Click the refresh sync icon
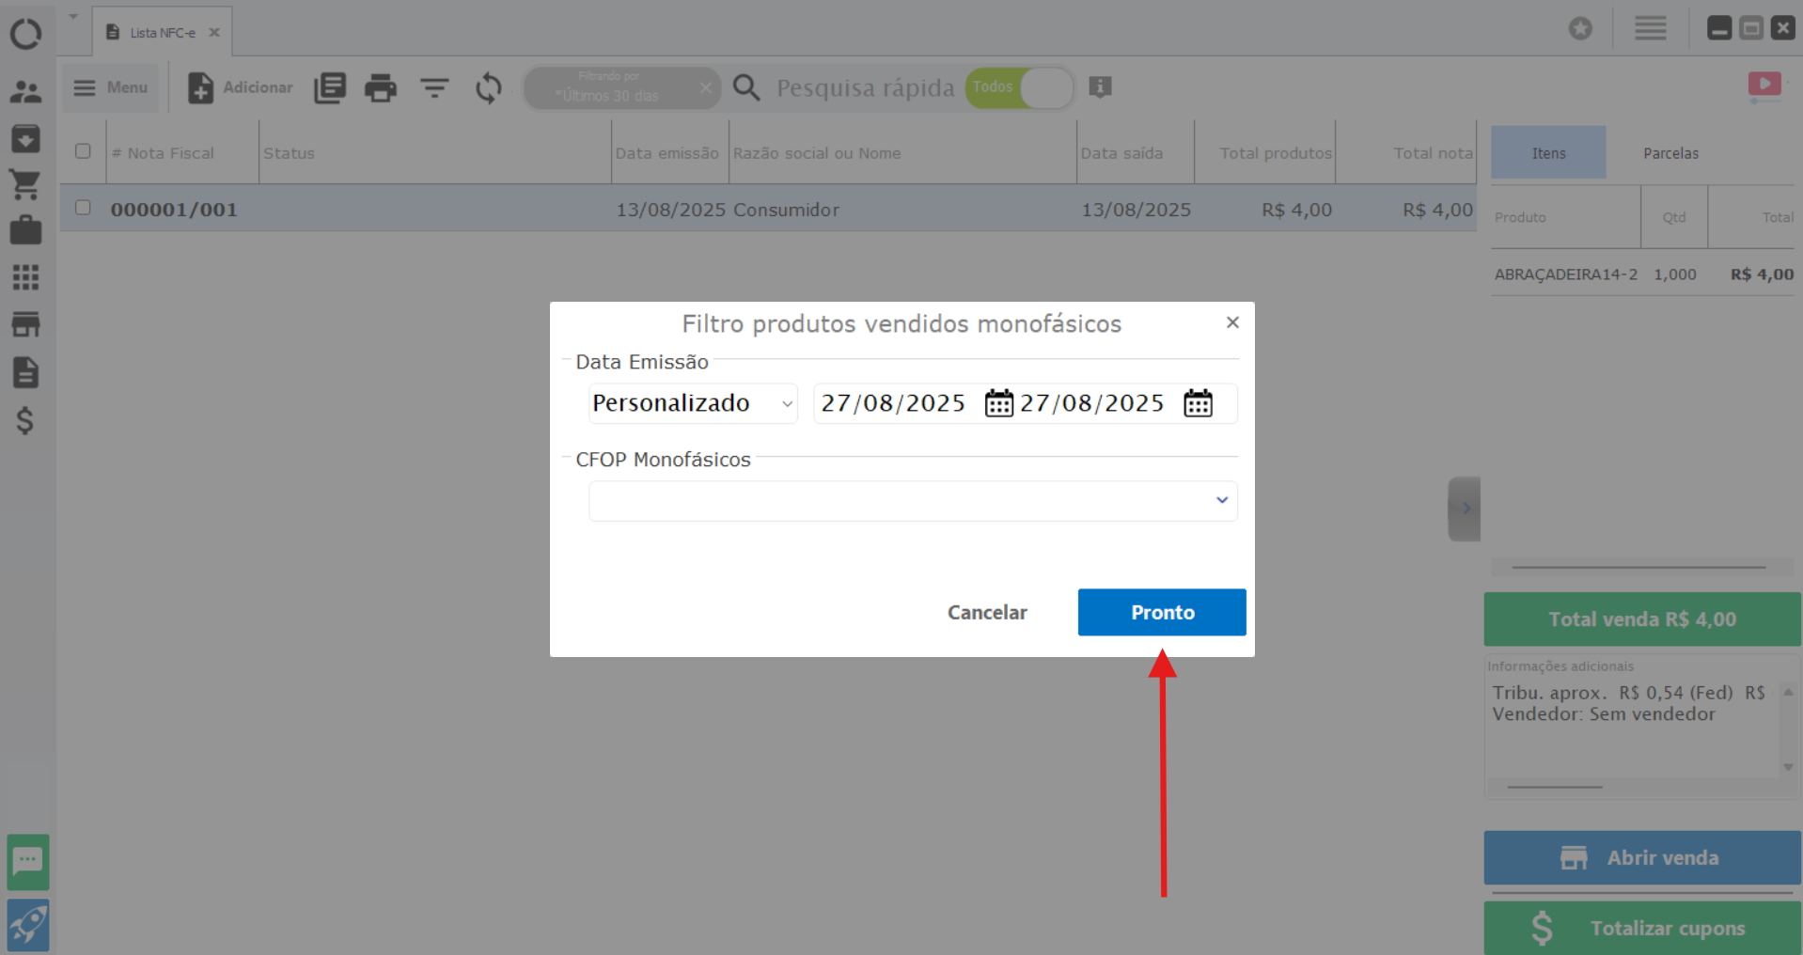 click(488, 88)
